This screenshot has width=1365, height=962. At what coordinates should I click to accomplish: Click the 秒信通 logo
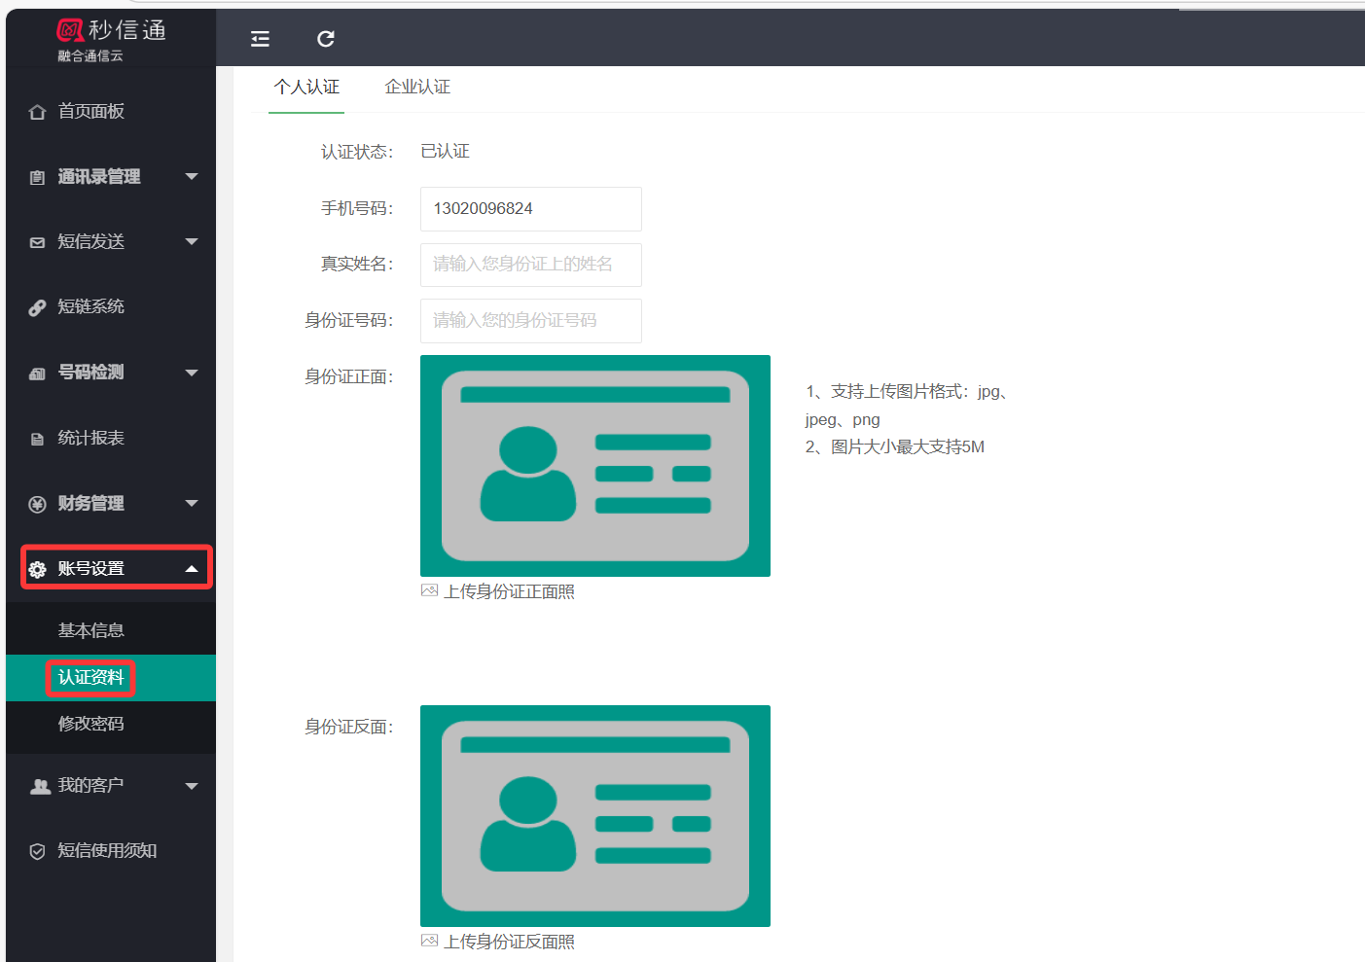tap(111, 39)
